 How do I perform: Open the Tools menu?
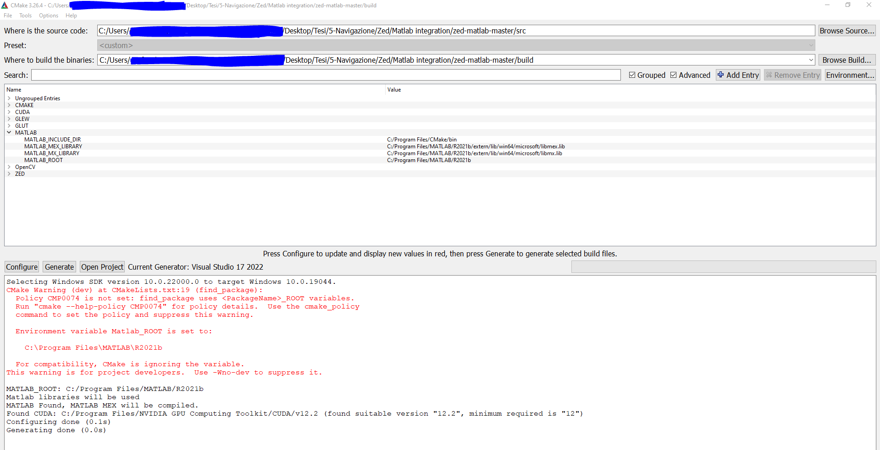[25, 16]
